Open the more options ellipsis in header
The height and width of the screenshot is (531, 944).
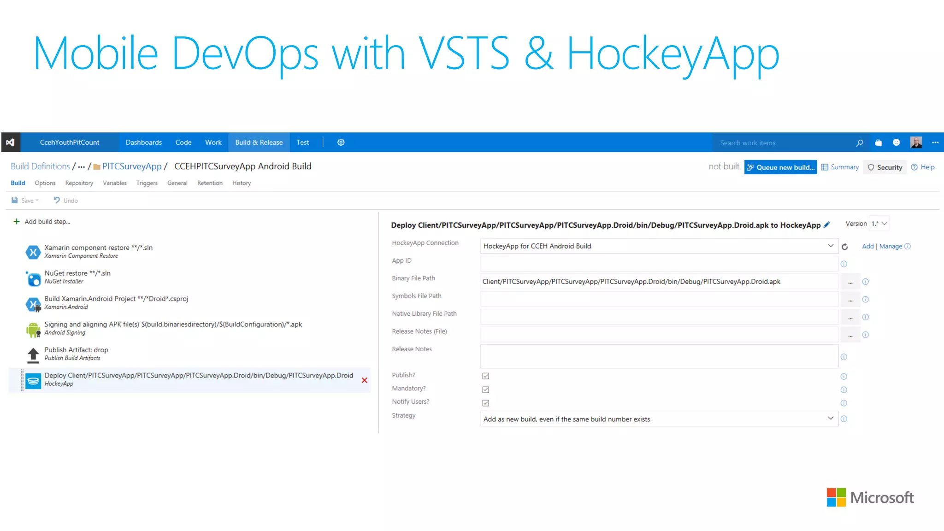click(935, 142)
